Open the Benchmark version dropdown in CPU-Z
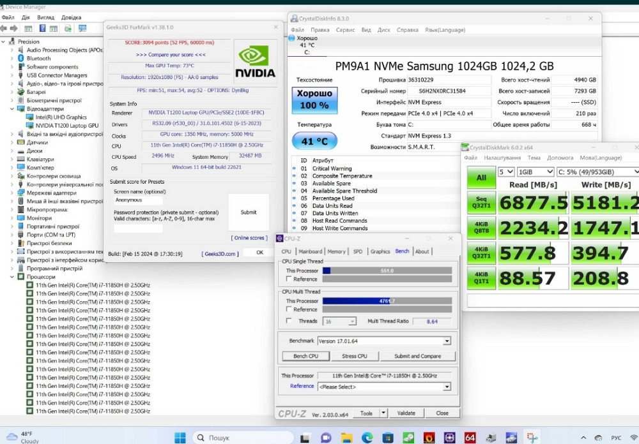The image size is (639, 444). point(447,341)
